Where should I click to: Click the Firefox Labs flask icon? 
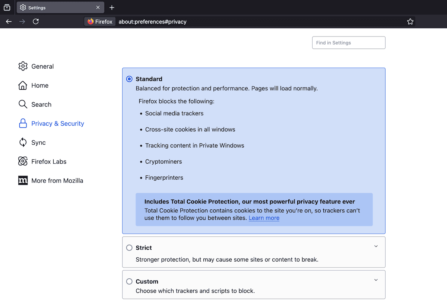23,161
